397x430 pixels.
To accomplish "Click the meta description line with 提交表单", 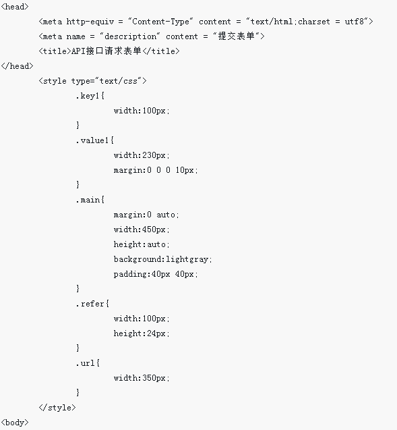I will click(152, 36).
